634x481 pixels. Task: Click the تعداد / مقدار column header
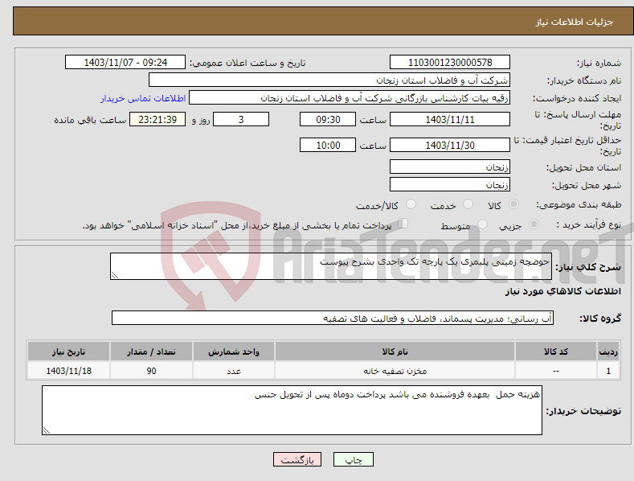151,351
